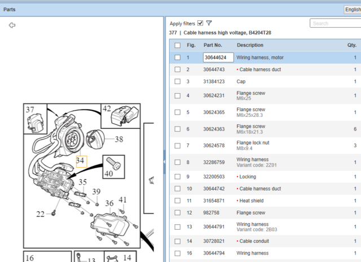Open the English language dropdown
Screen dimensions: 361x262
click(x=352, y=10)
